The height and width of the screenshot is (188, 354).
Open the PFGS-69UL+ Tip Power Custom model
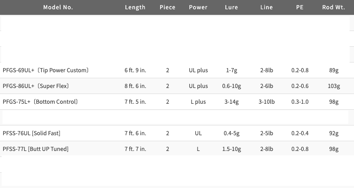pos(45,70)
